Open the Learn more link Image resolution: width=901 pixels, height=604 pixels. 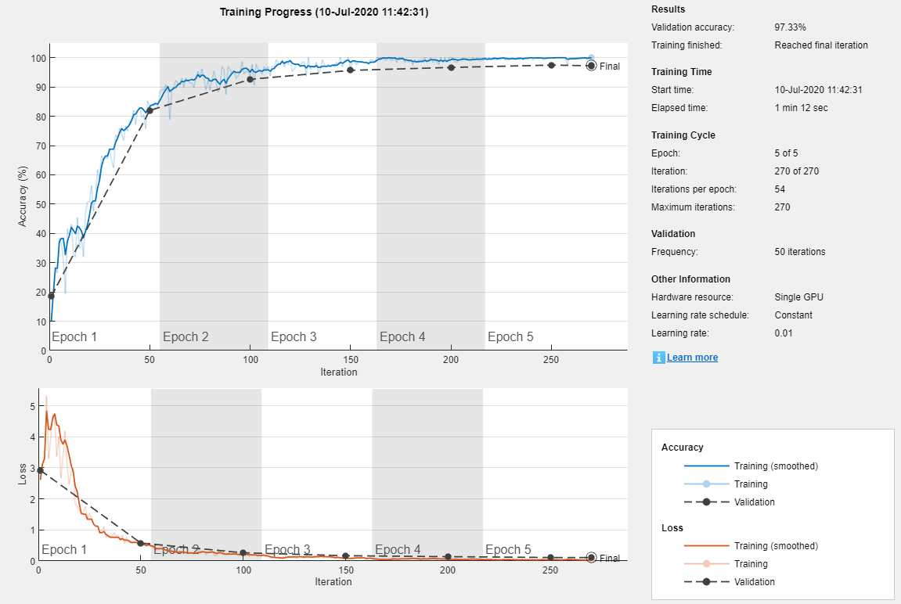692,358
